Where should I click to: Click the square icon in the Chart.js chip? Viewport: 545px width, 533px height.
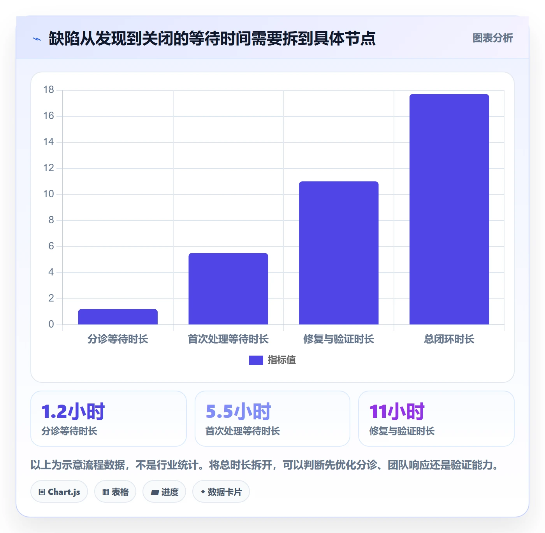coord(42,492)
